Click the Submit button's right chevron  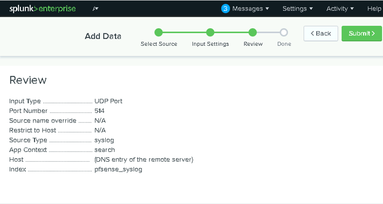click(373, 33)
